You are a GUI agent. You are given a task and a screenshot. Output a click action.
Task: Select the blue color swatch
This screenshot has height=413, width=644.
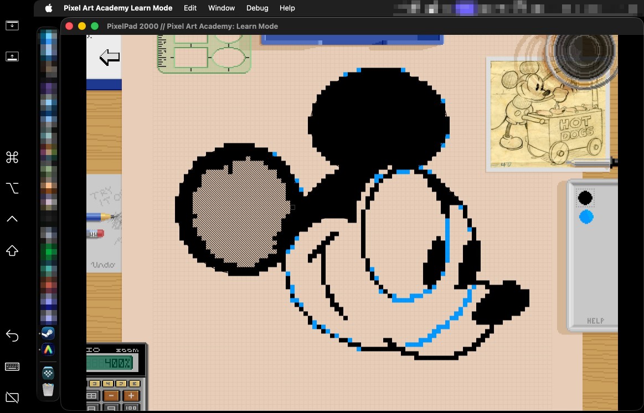click(x=586, y=217)
